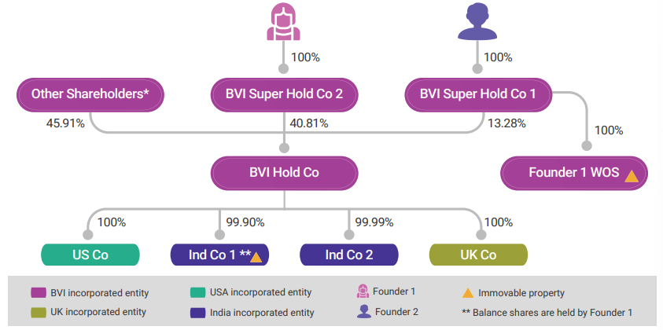The height and width of the screenshot is (330, 663).
Task: Click the orange triangle on Founder 1 WOS
Action: coord(632,176)
